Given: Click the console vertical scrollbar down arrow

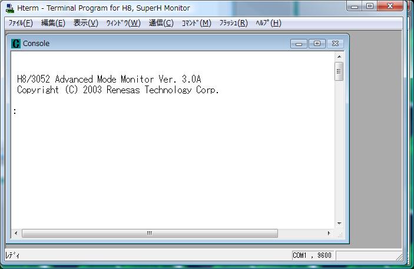Looking at the screenshot, I should (x=339, y=224).
